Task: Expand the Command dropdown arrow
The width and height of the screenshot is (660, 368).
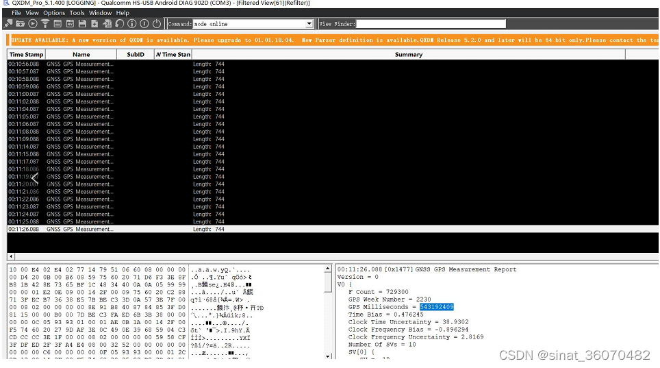Action: [x=309, y=24]
